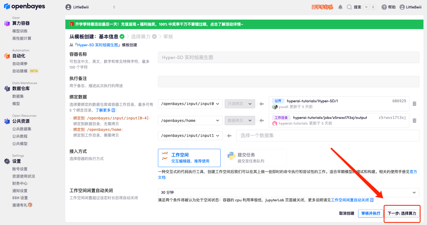Click the help question mark icon
The height and width of the screenshot is (225, 427).
(x=384, y=7)
